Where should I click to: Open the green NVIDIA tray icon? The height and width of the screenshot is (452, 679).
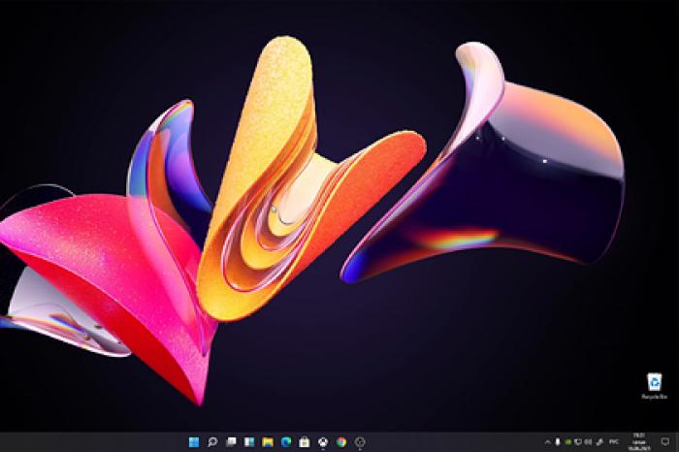tap(567, 442)
